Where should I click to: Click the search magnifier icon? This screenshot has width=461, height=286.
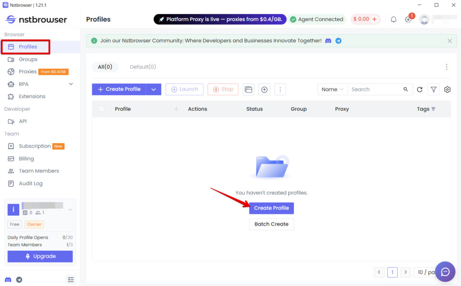tap(406, 89)
